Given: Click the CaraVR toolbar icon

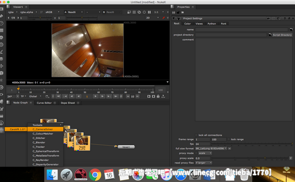Looking at the screenshot, I should [x=2, y=130].
